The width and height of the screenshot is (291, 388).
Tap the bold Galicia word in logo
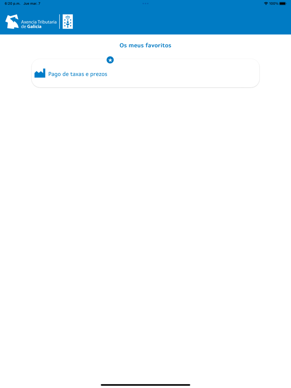34,27
